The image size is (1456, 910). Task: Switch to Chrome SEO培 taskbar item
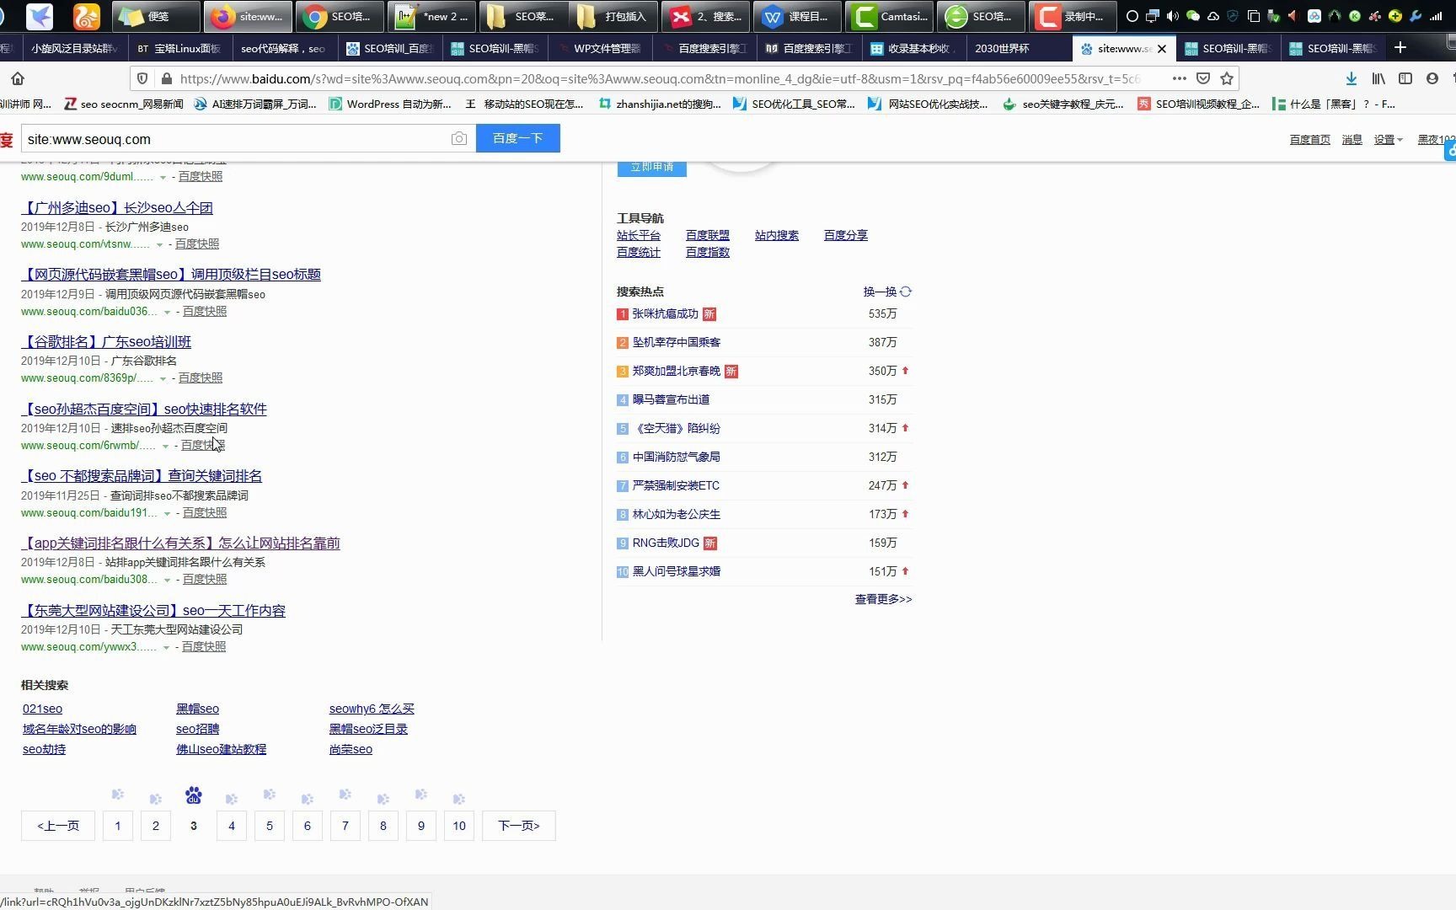click(x=339, y=16)
